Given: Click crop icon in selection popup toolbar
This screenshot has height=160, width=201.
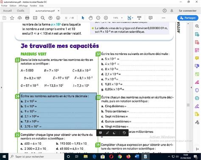Looking at the screenshot, I should (114, 133).
